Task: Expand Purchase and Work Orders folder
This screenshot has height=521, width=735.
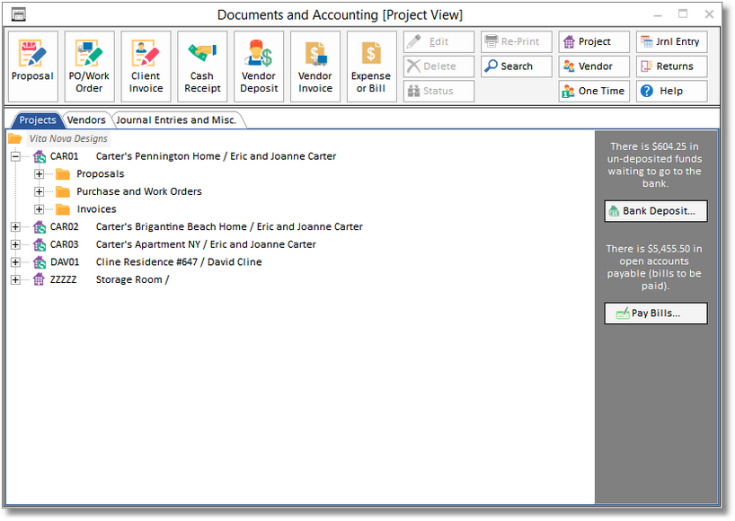Action: (39, 191)
